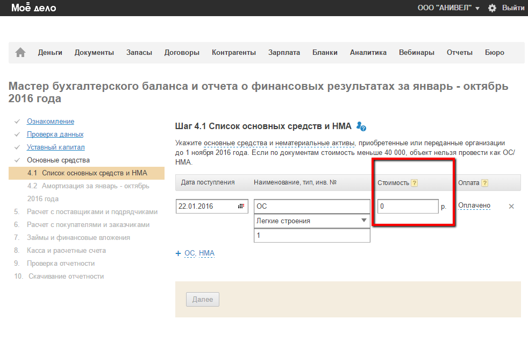This screenshot has width=528, height=340.
Task: Click question mark hint beside Оплата
Action: coord(484,183)
